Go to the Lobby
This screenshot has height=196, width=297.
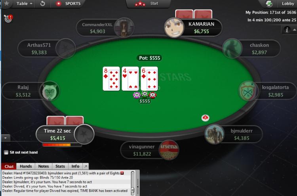click(x=288, y=4)
